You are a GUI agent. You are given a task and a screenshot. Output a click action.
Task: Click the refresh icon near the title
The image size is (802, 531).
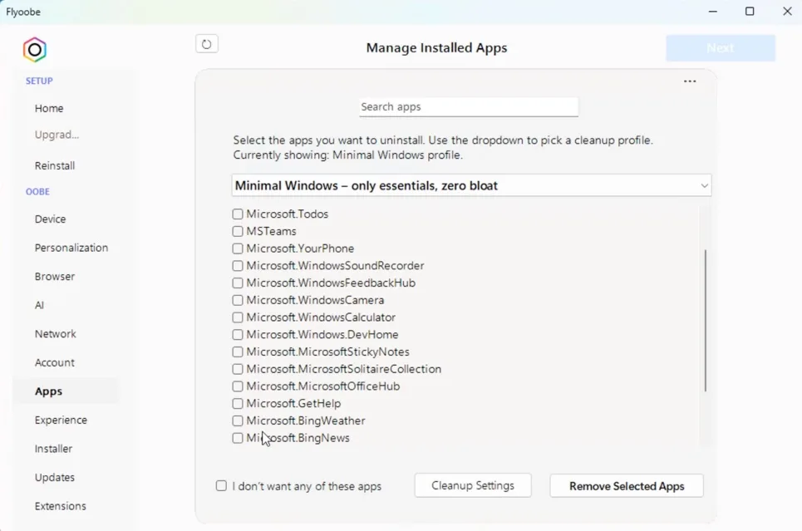click(206, 43)
